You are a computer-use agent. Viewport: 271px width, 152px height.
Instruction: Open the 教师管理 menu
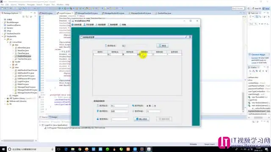click(113, 24)
